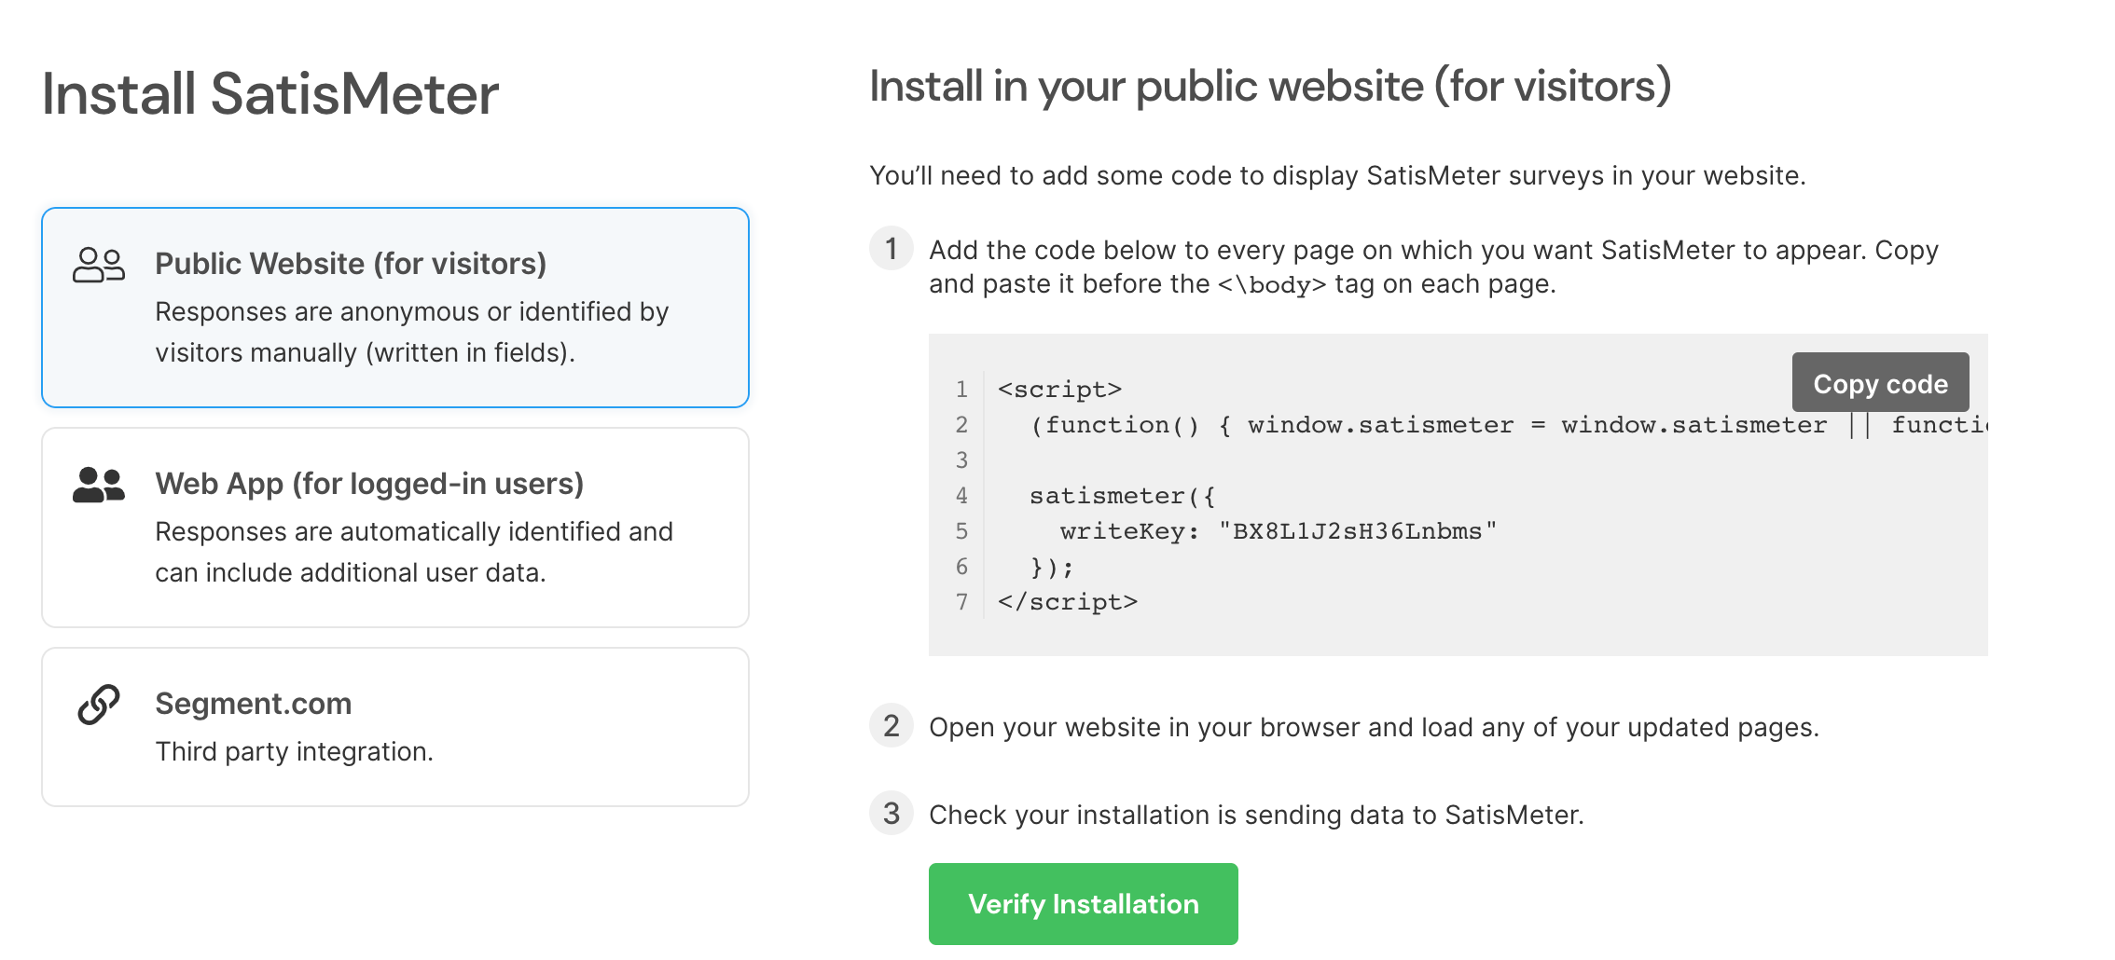Click the 'You'll need to add some code' sentence
Viewport: 2115px width, 960px height.
point(1337,175)
